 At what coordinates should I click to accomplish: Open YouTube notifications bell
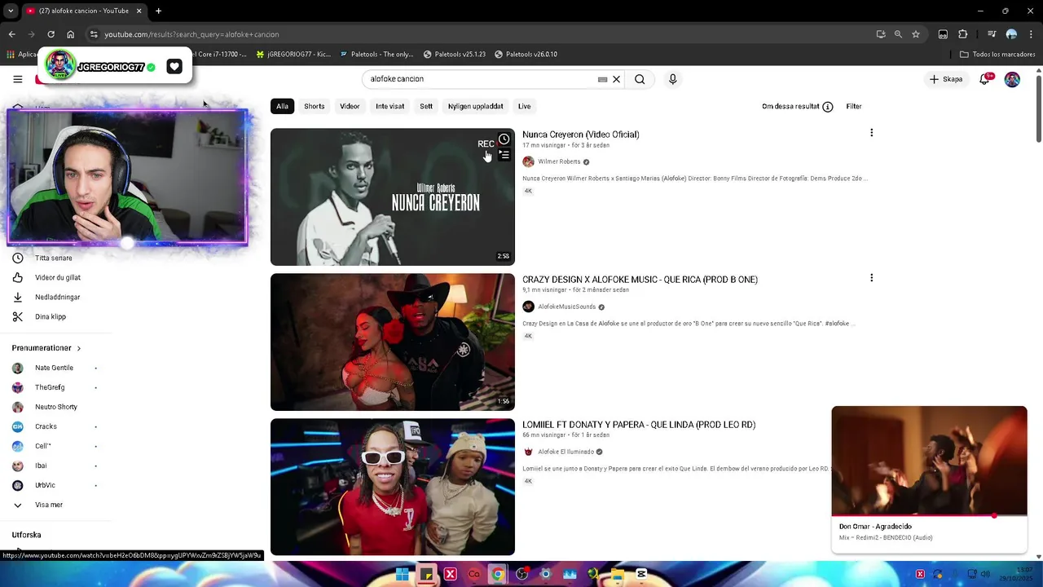coord(985,79)
